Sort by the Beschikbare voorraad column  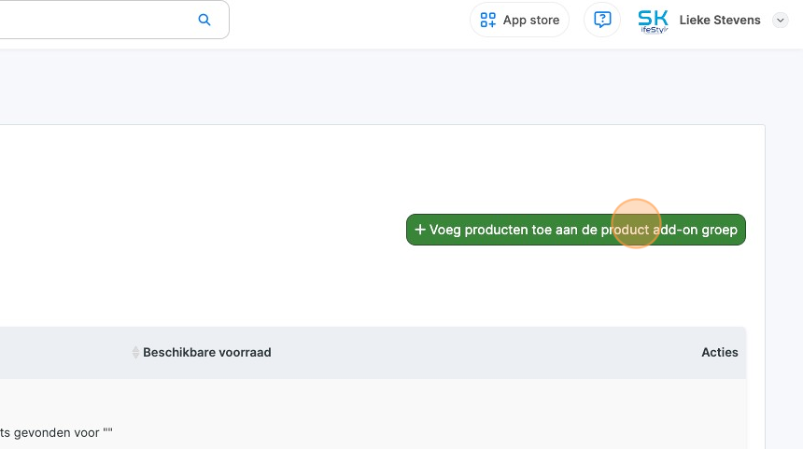click(206, 353)
